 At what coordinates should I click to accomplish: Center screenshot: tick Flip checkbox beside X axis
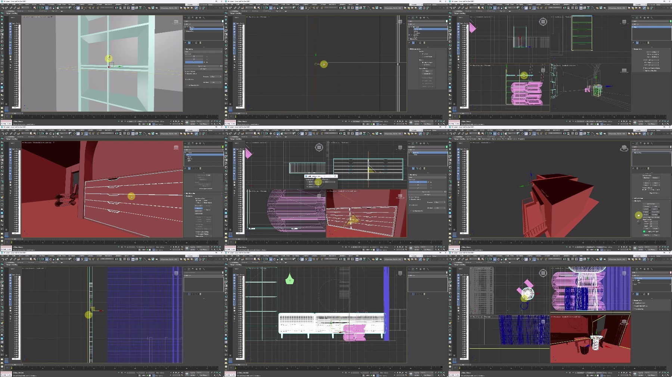pos(428,182)
